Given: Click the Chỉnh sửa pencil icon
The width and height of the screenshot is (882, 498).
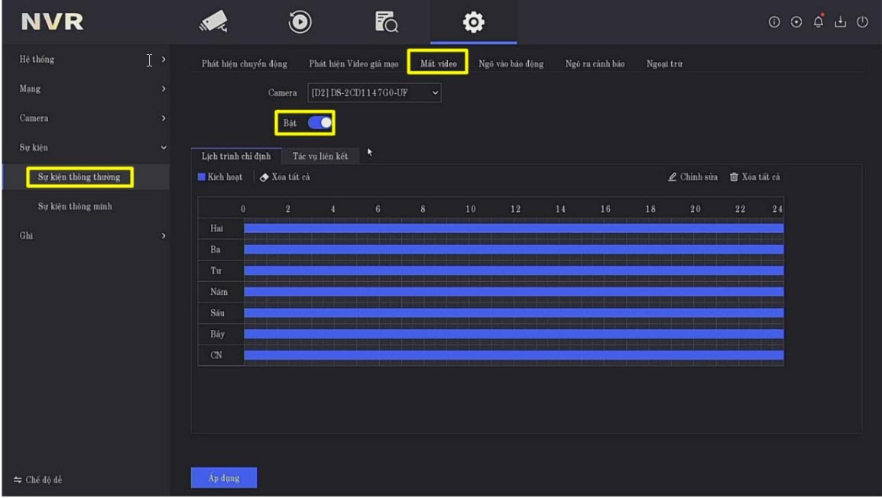Looking at the screenshot, I should [x=673, y=177].
